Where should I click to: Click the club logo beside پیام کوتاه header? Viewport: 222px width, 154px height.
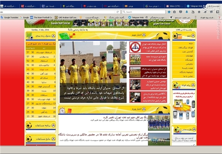point(193,85)
